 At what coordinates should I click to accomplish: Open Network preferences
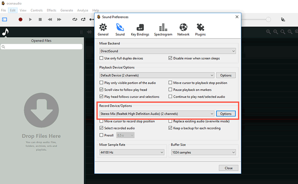point(183,29)
